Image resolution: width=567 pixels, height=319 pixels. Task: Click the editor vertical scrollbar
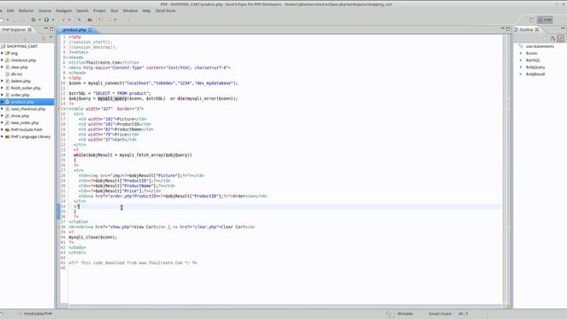(x=505, y=169)
